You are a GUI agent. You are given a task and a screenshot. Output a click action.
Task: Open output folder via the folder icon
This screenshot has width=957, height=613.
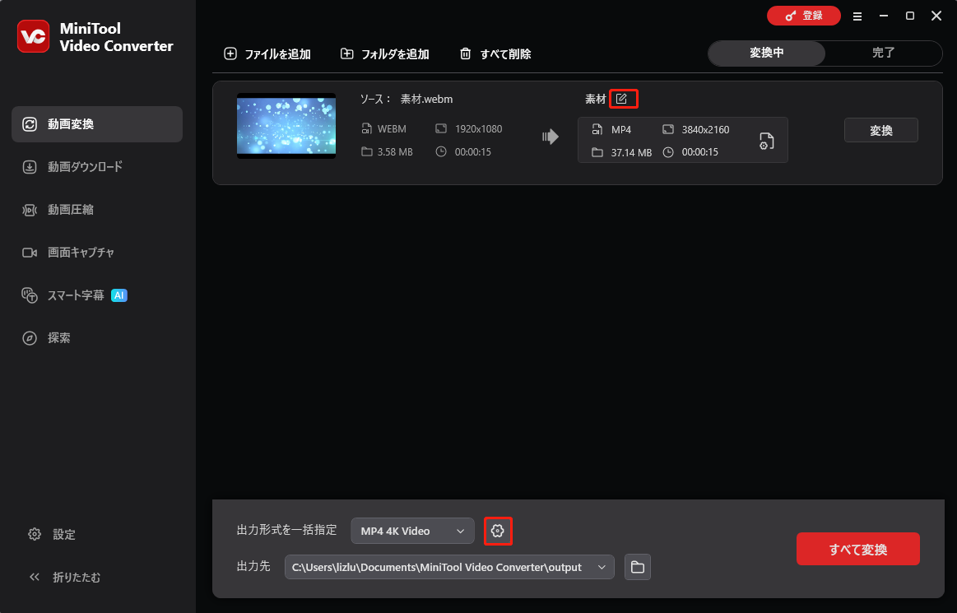(x=637, y=566)
